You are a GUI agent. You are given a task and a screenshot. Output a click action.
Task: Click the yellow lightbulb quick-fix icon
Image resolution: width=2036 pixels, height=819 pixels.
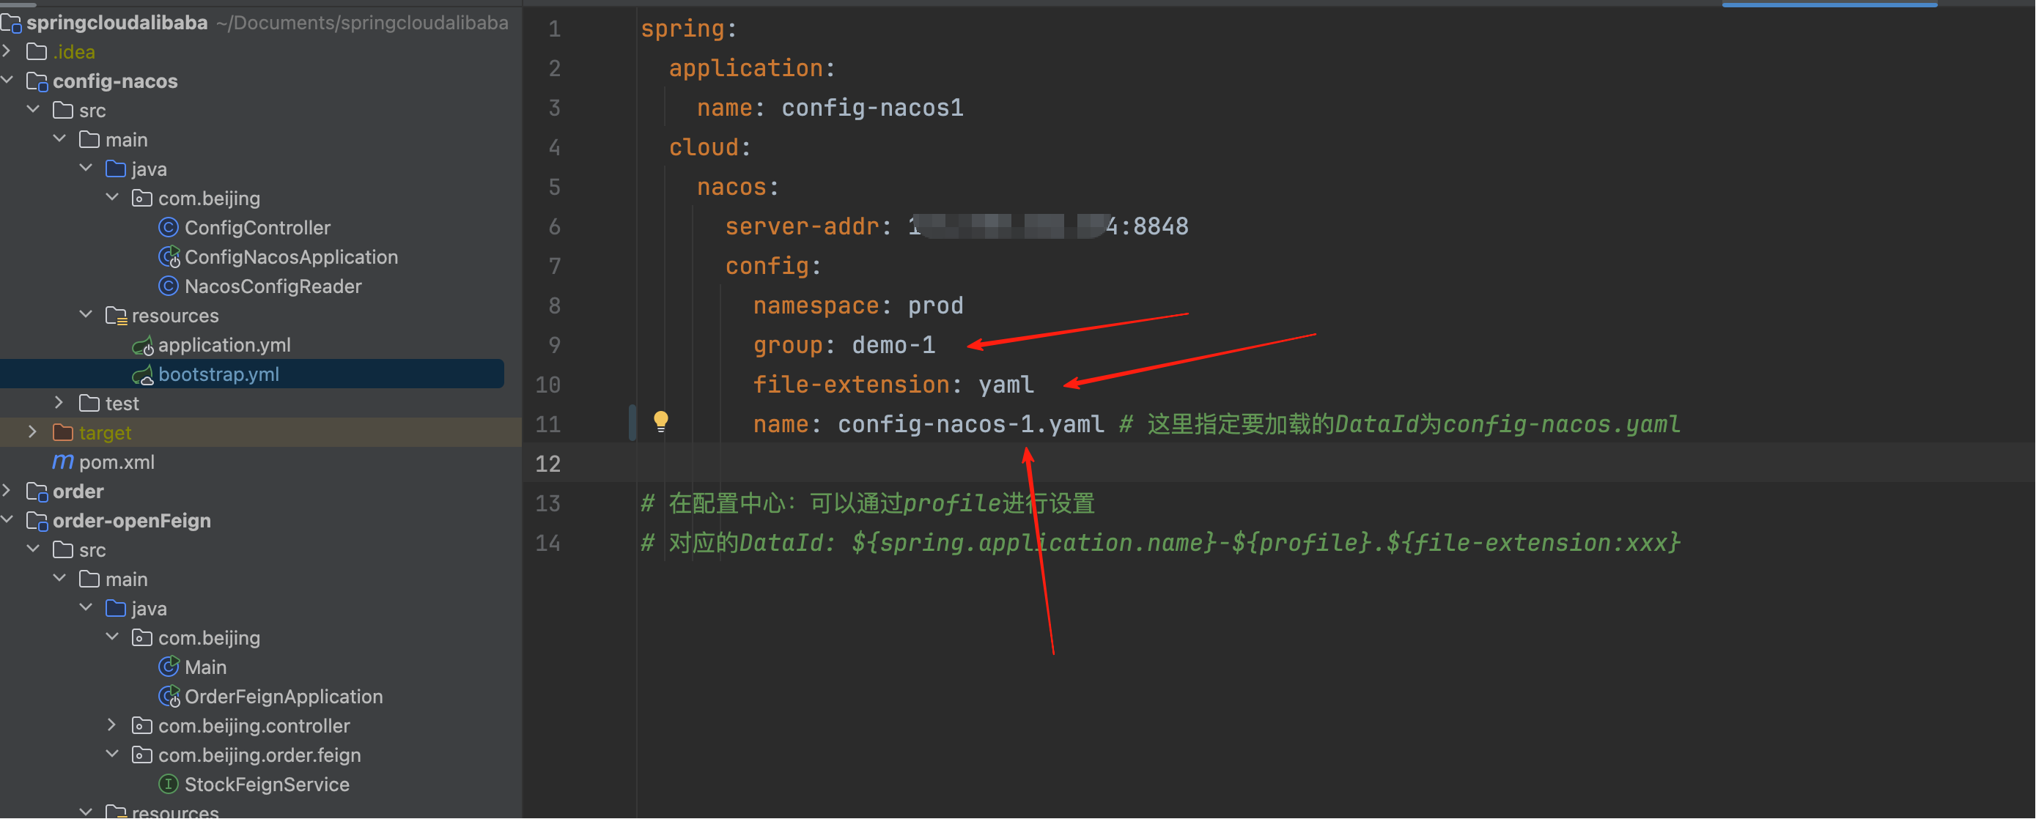point(661,421)
